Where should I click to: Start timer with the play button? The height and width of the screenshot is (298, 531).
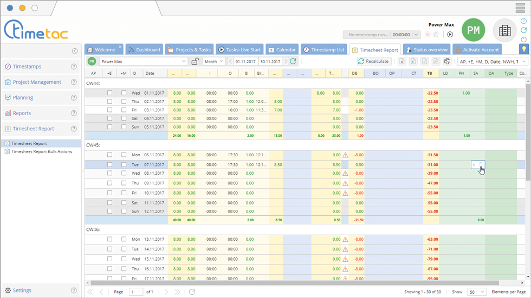tap(450, 35)
